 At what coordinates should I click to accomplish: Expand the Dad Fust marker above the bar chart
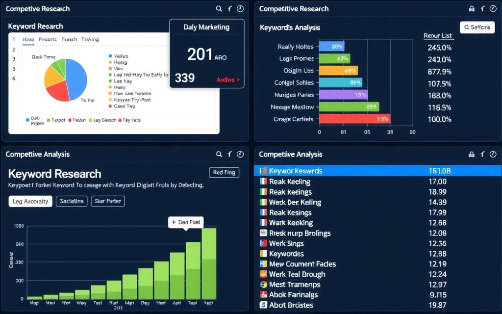(186, 222)
